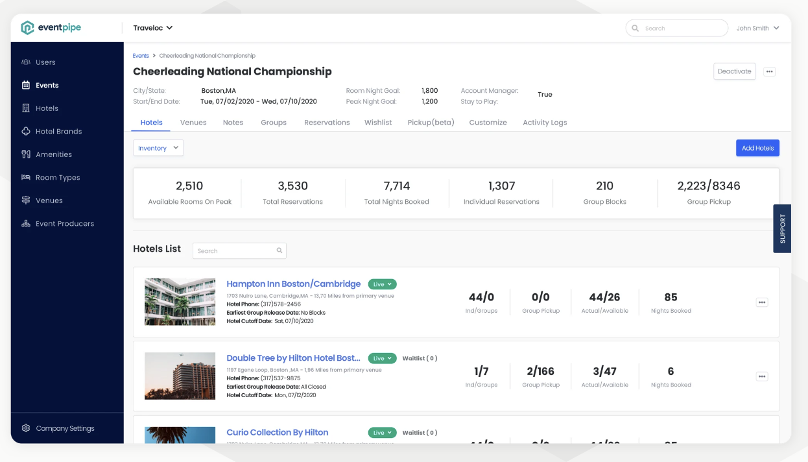The height and width of the screenshot is (462, 808).
Task: Click Double Tree '1/7' Ind/Groups value
Action: click(481, 371)
